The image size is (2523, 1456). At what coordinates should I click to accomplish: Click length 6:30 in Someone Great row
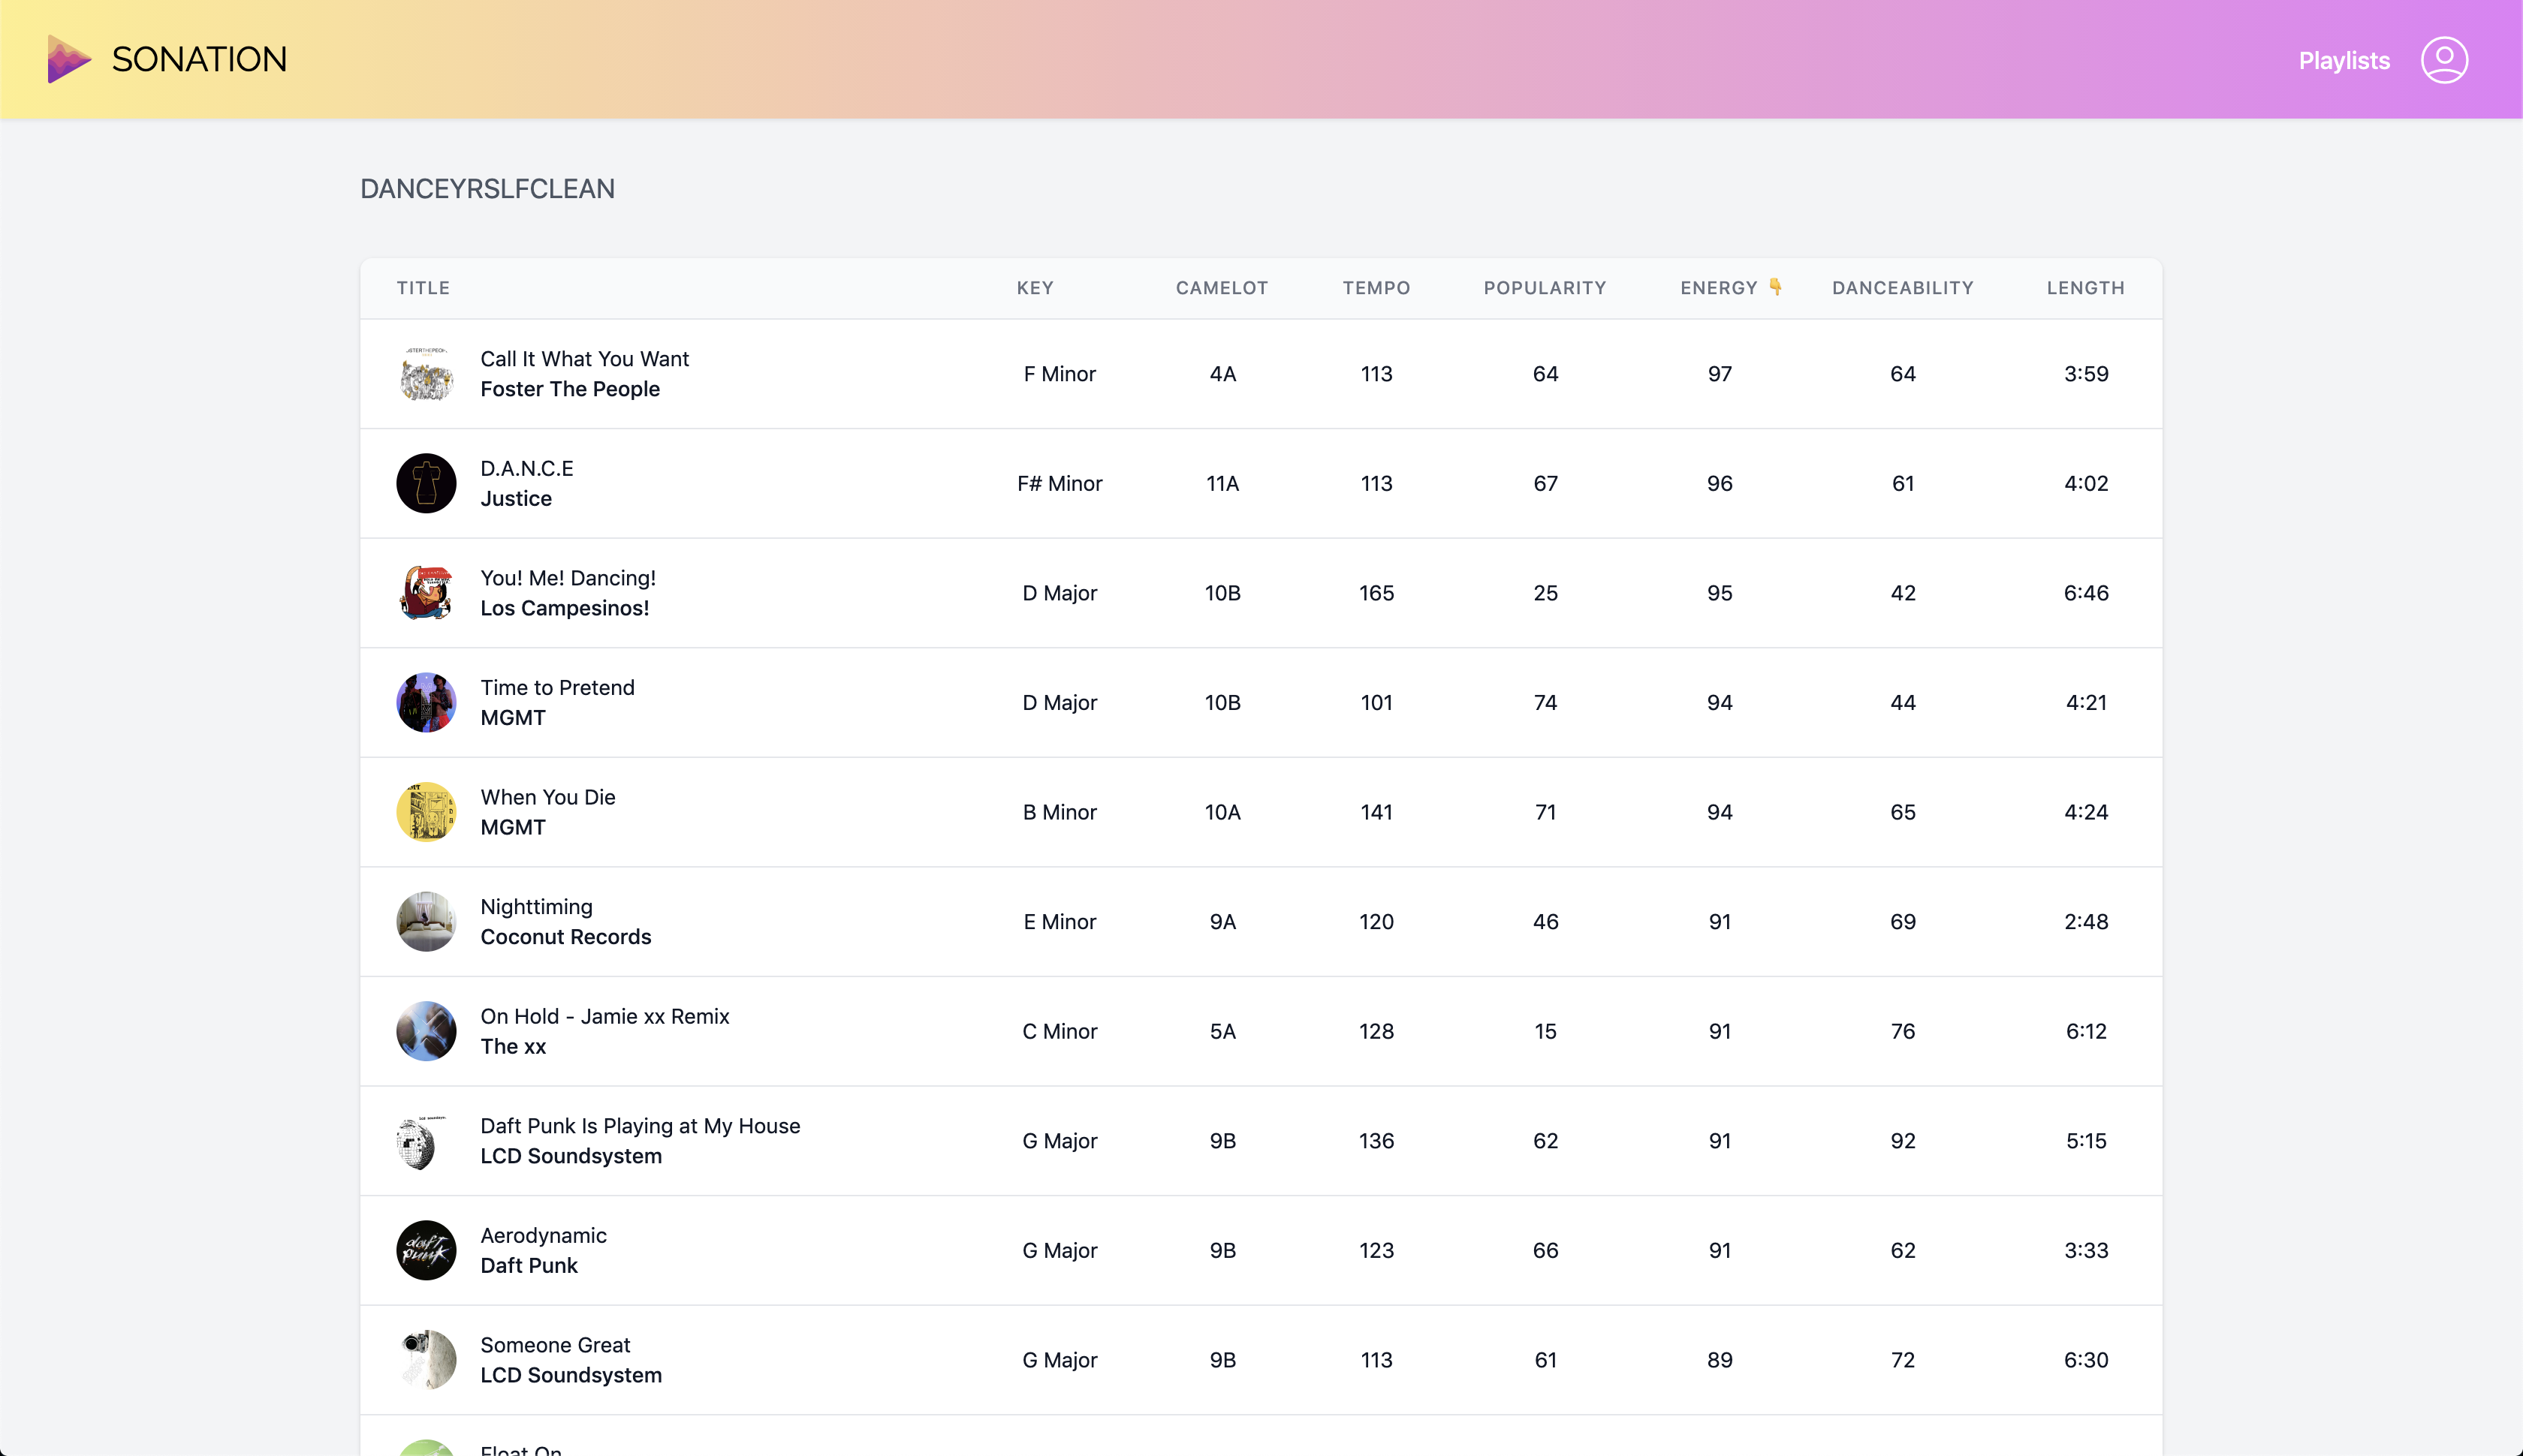(x=2086, y=1360)
